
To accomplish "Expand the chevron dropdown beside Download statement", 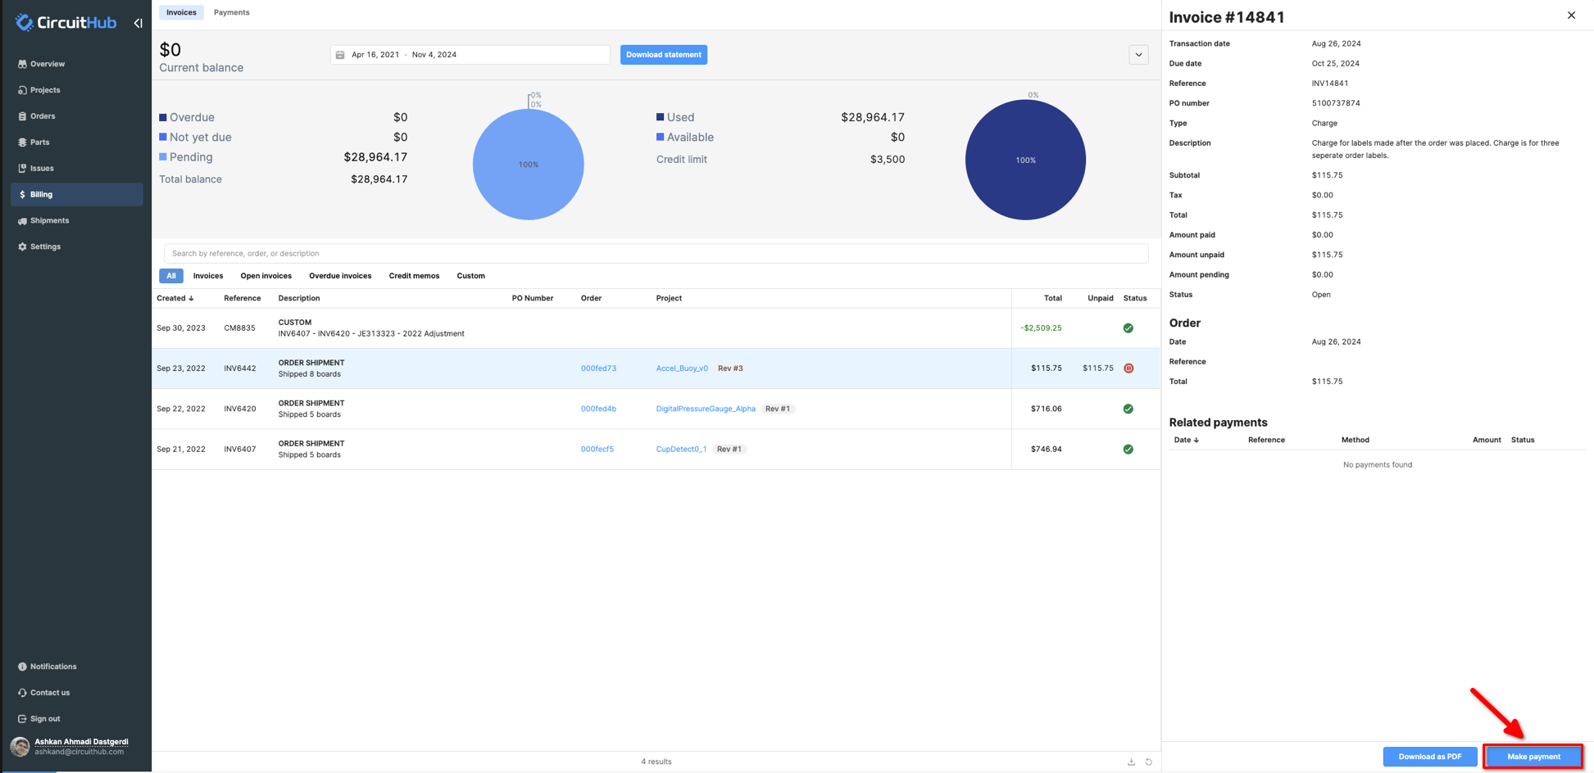I will tap(1138, 55).
